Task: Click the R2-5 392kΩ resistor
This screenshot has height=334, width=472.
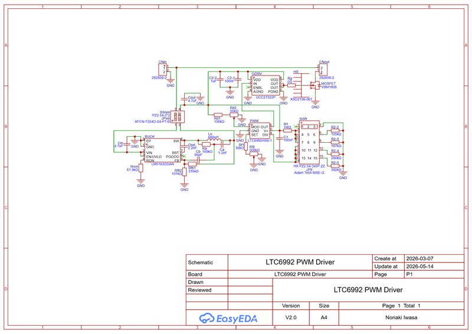Action: [335, 166]
